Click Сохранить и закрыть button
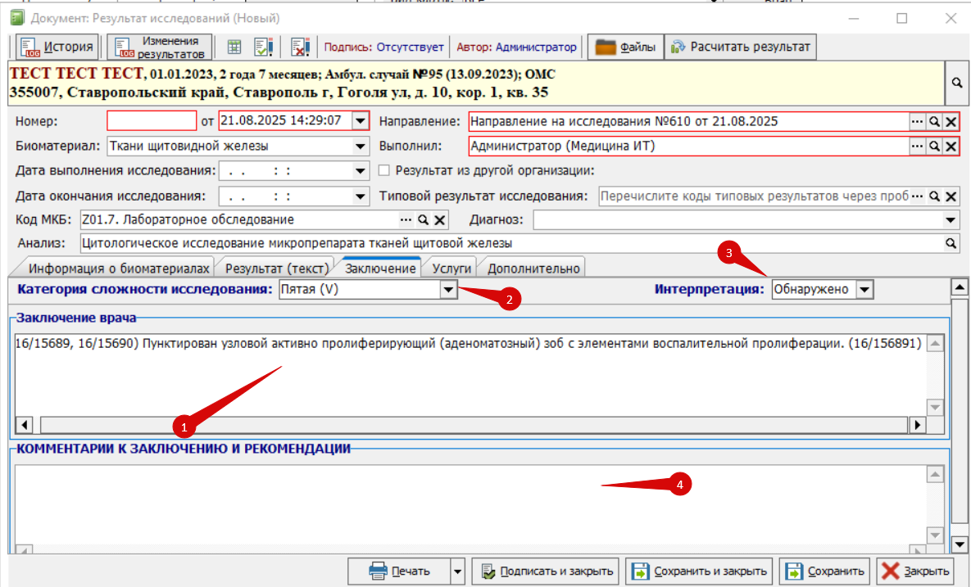The width and height of the screenshot is (971, 587). click(700, 571)
